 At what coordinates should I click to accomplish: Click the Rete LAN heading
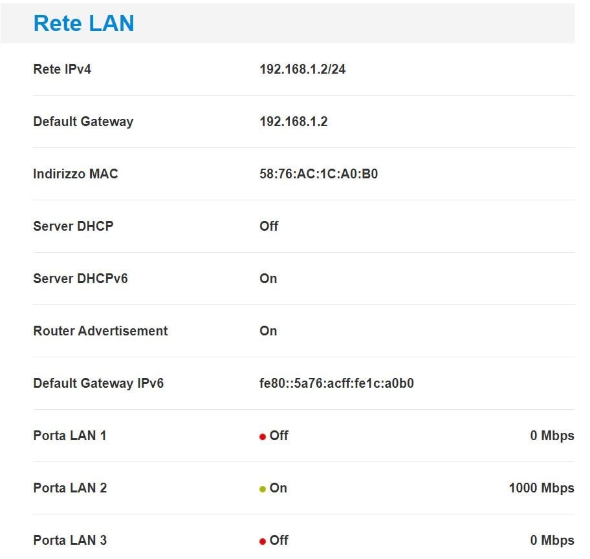[x=83, y=23]
